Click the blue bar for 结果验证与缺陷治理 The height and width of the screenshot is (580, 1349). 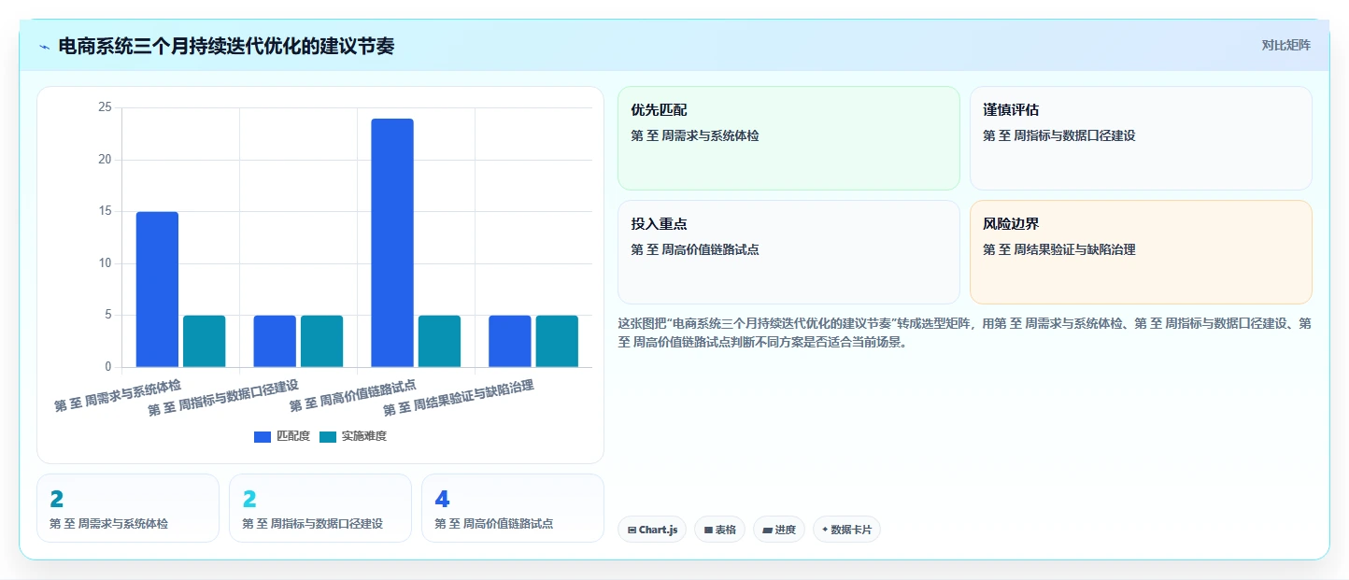click(x=510, y=341)
